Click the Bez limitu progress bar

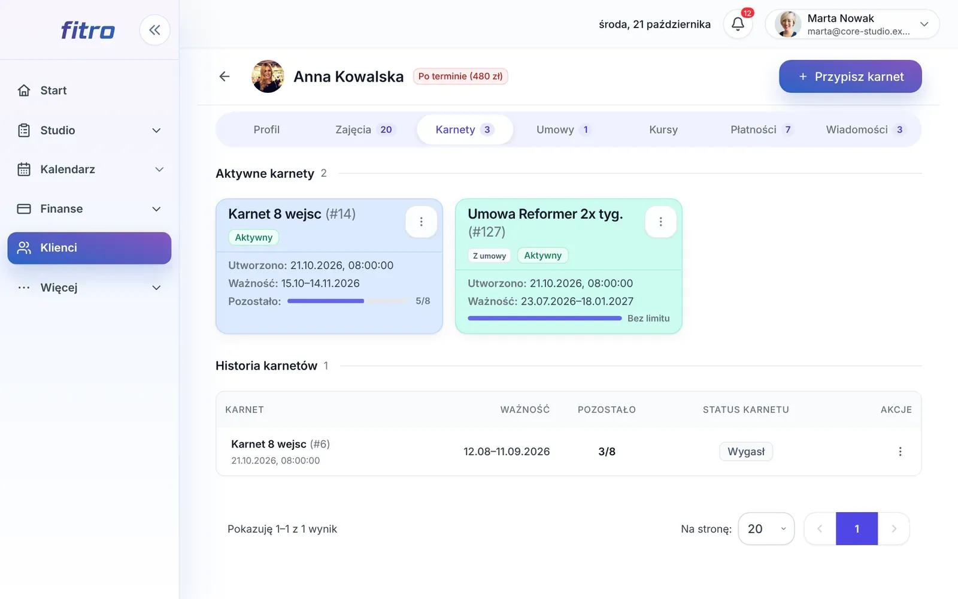[545, 318]
